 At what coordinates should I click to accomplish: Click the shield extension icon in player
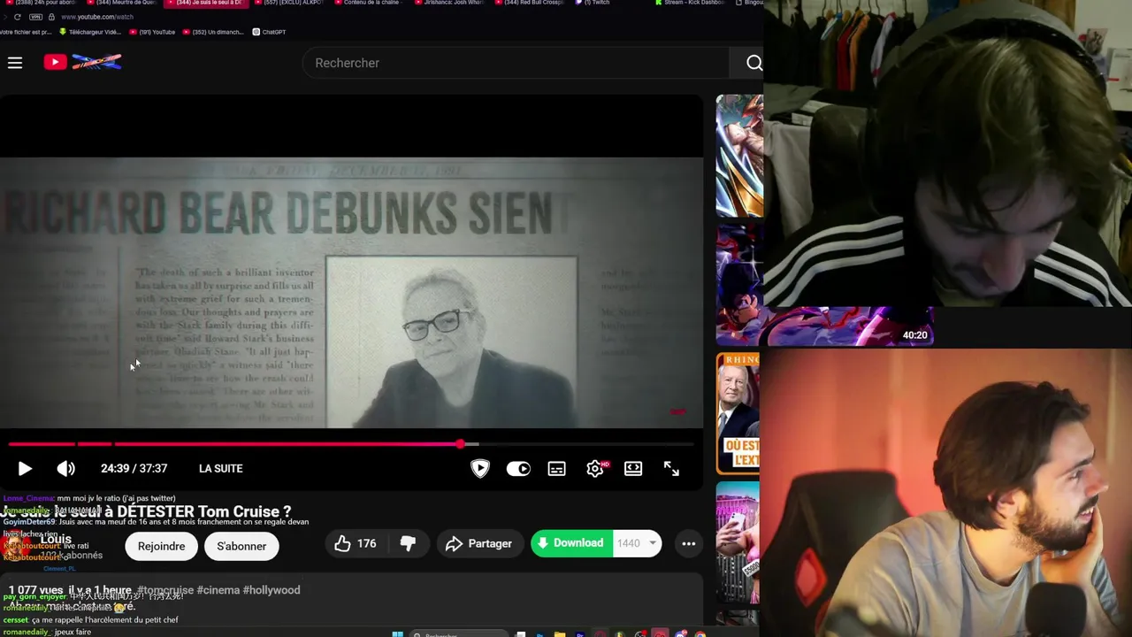[480, 468]
